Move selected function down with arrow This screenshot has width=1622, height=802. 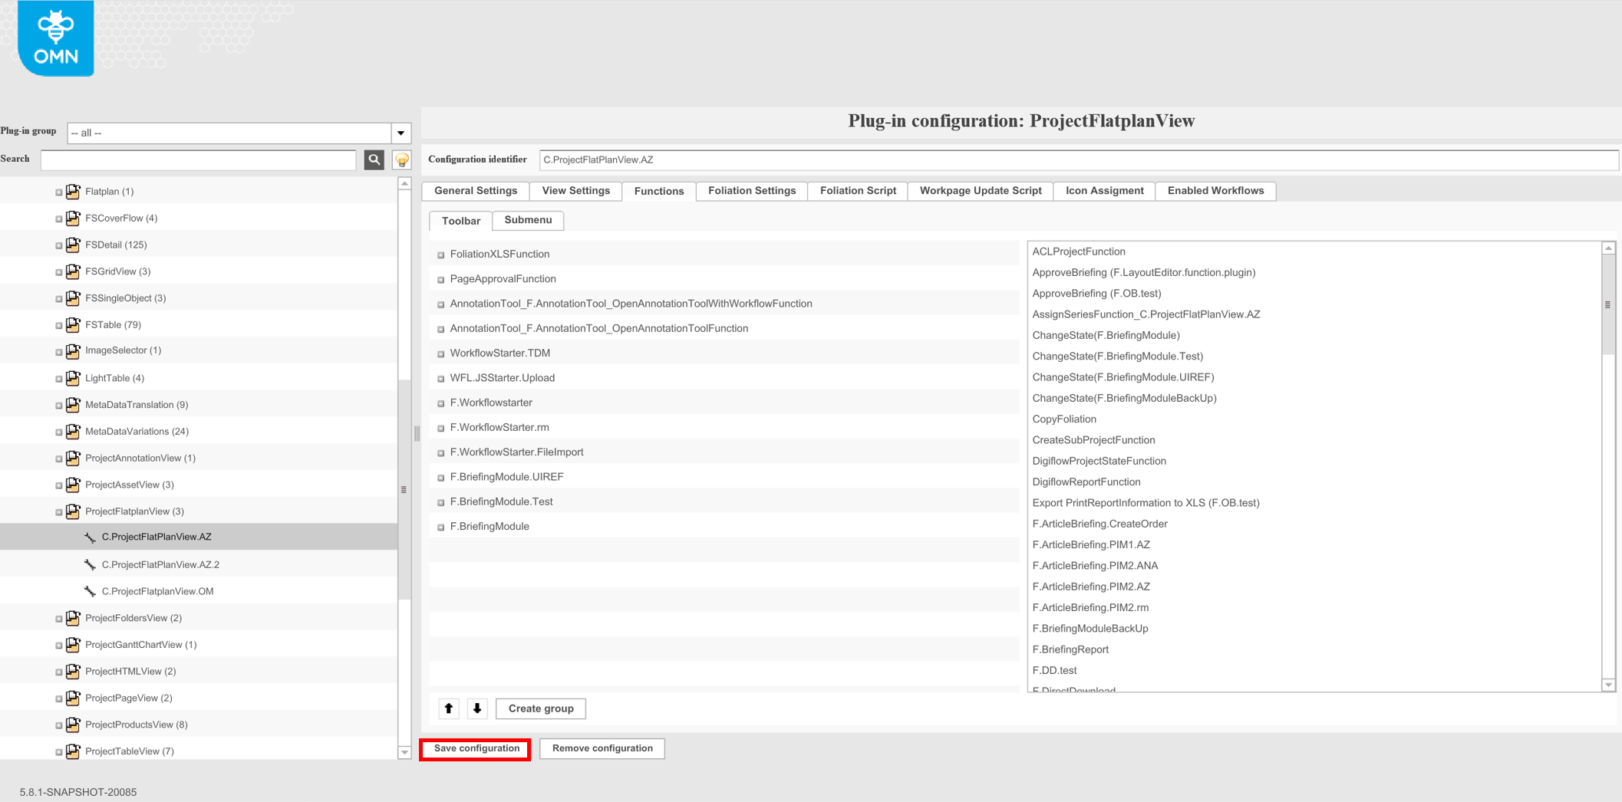point(477,708)
